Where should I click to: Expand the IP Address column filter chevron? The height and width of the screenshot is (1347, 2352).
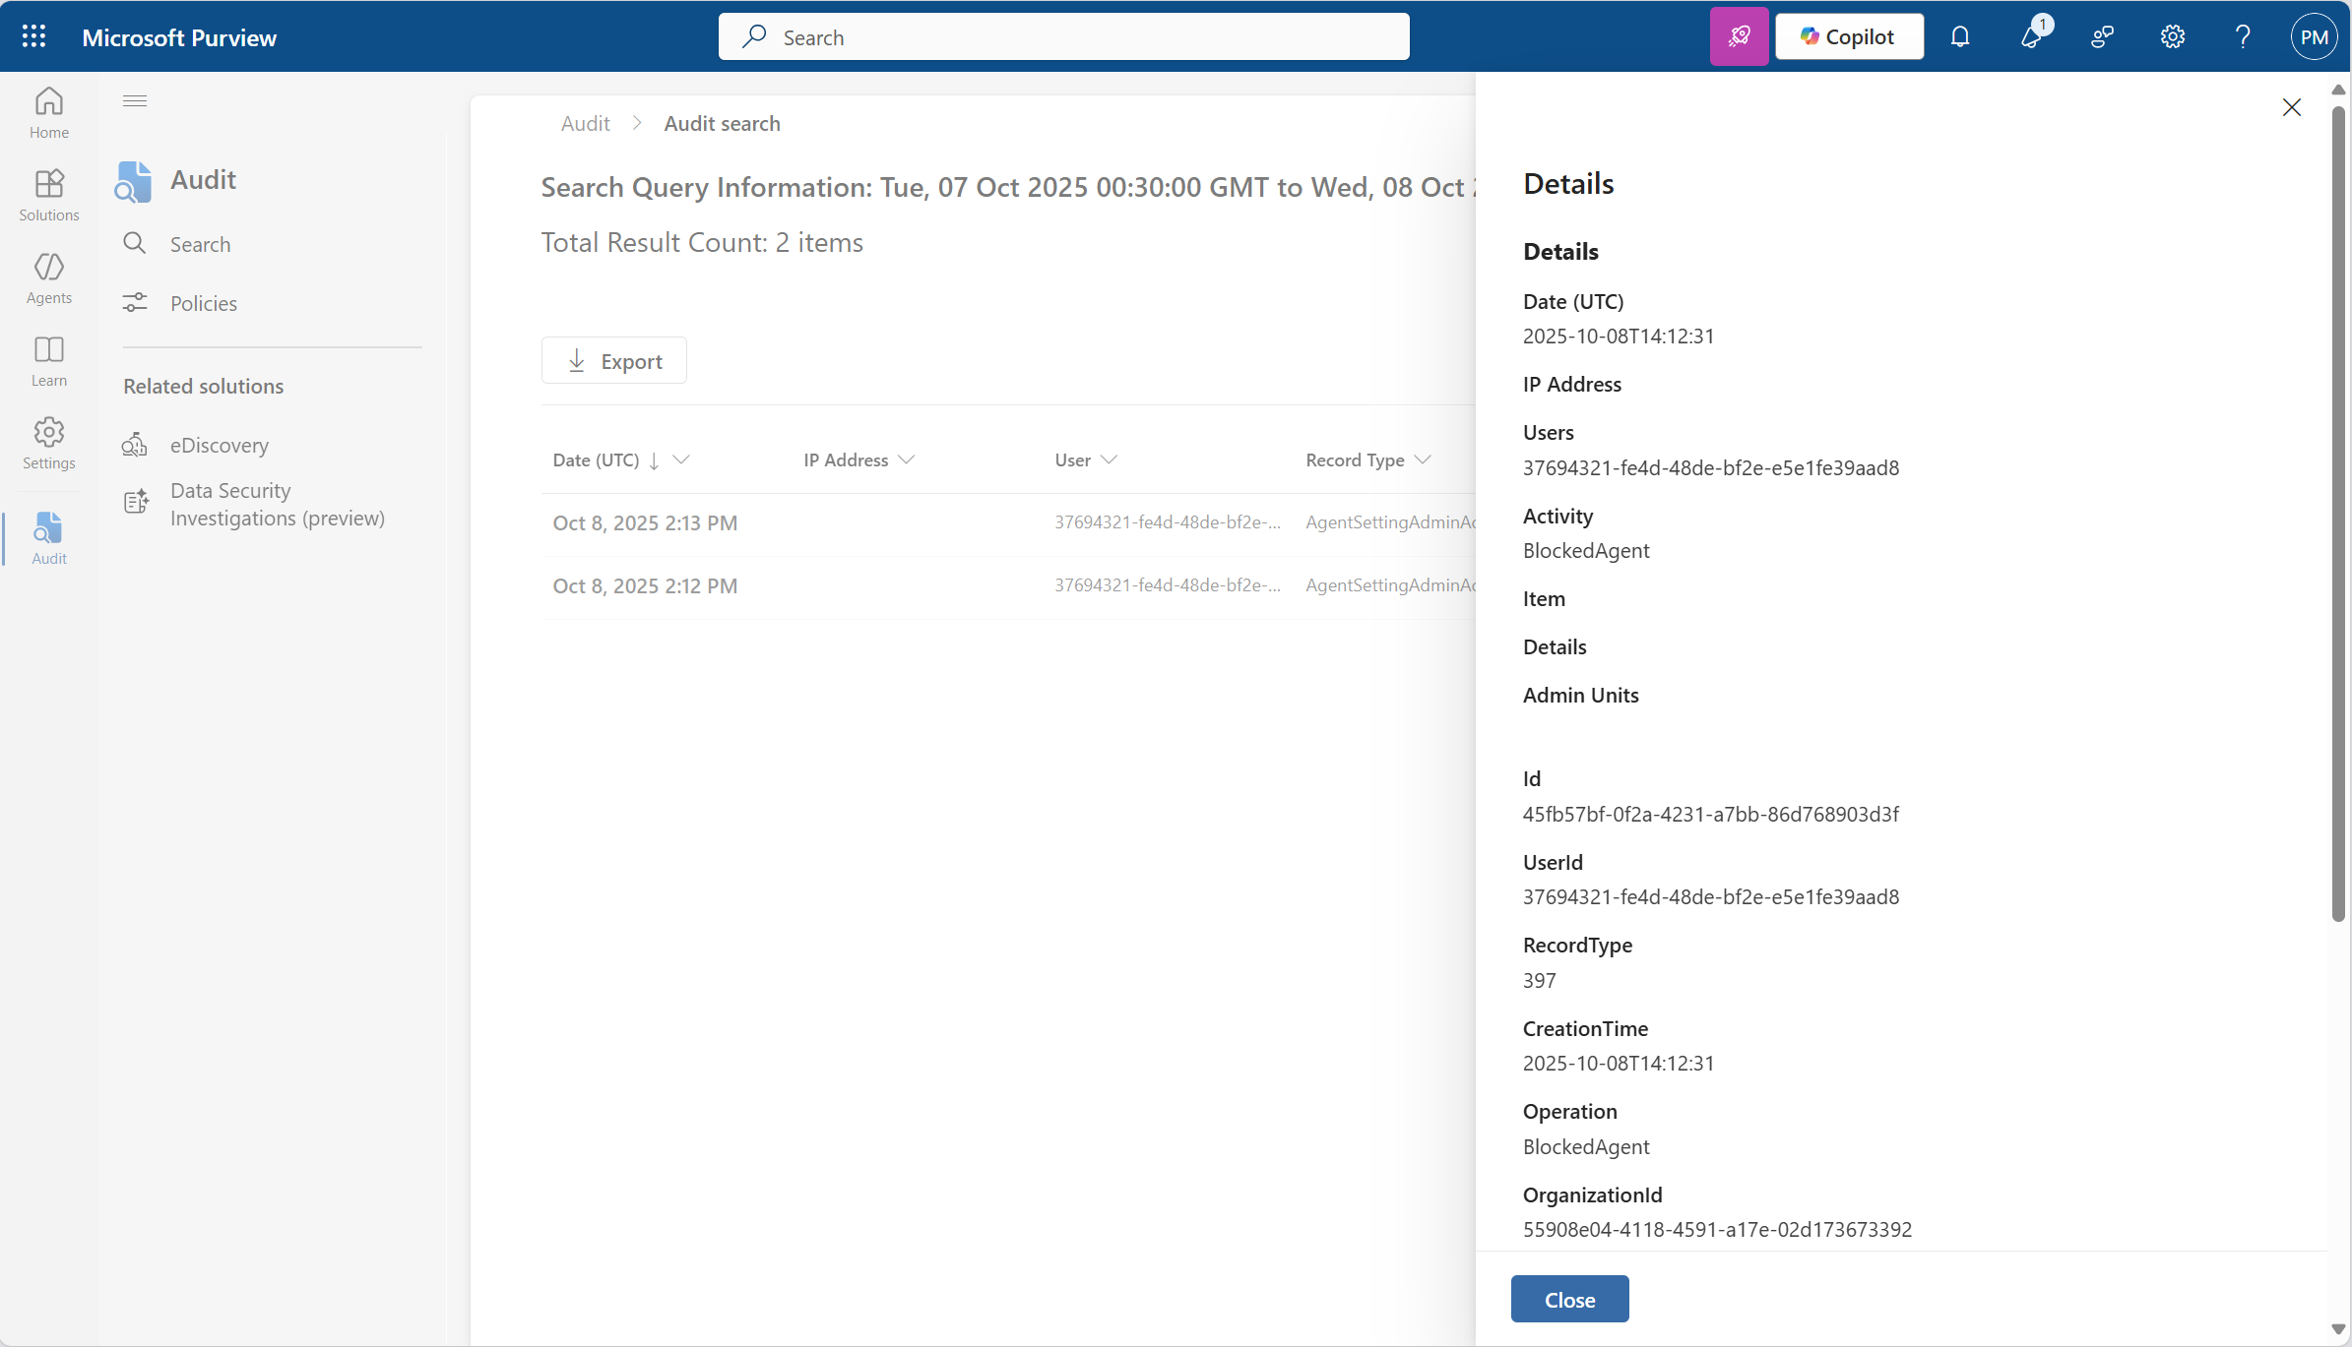[x=907, y=459]
